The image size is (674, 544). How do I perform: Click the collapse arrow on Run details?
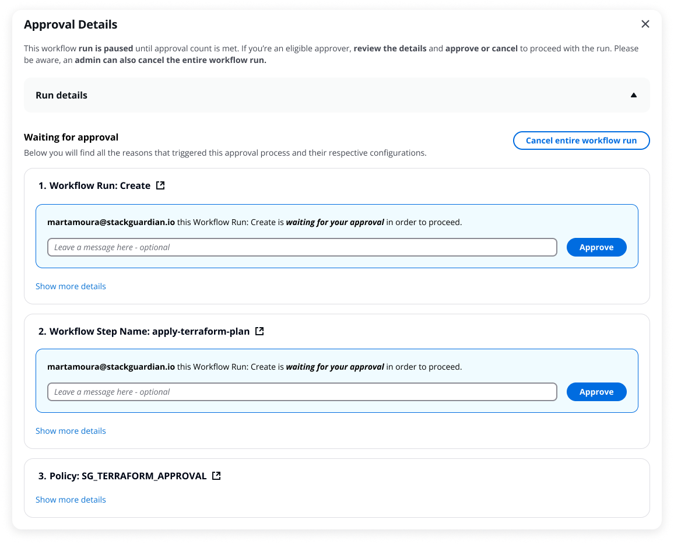633,94
